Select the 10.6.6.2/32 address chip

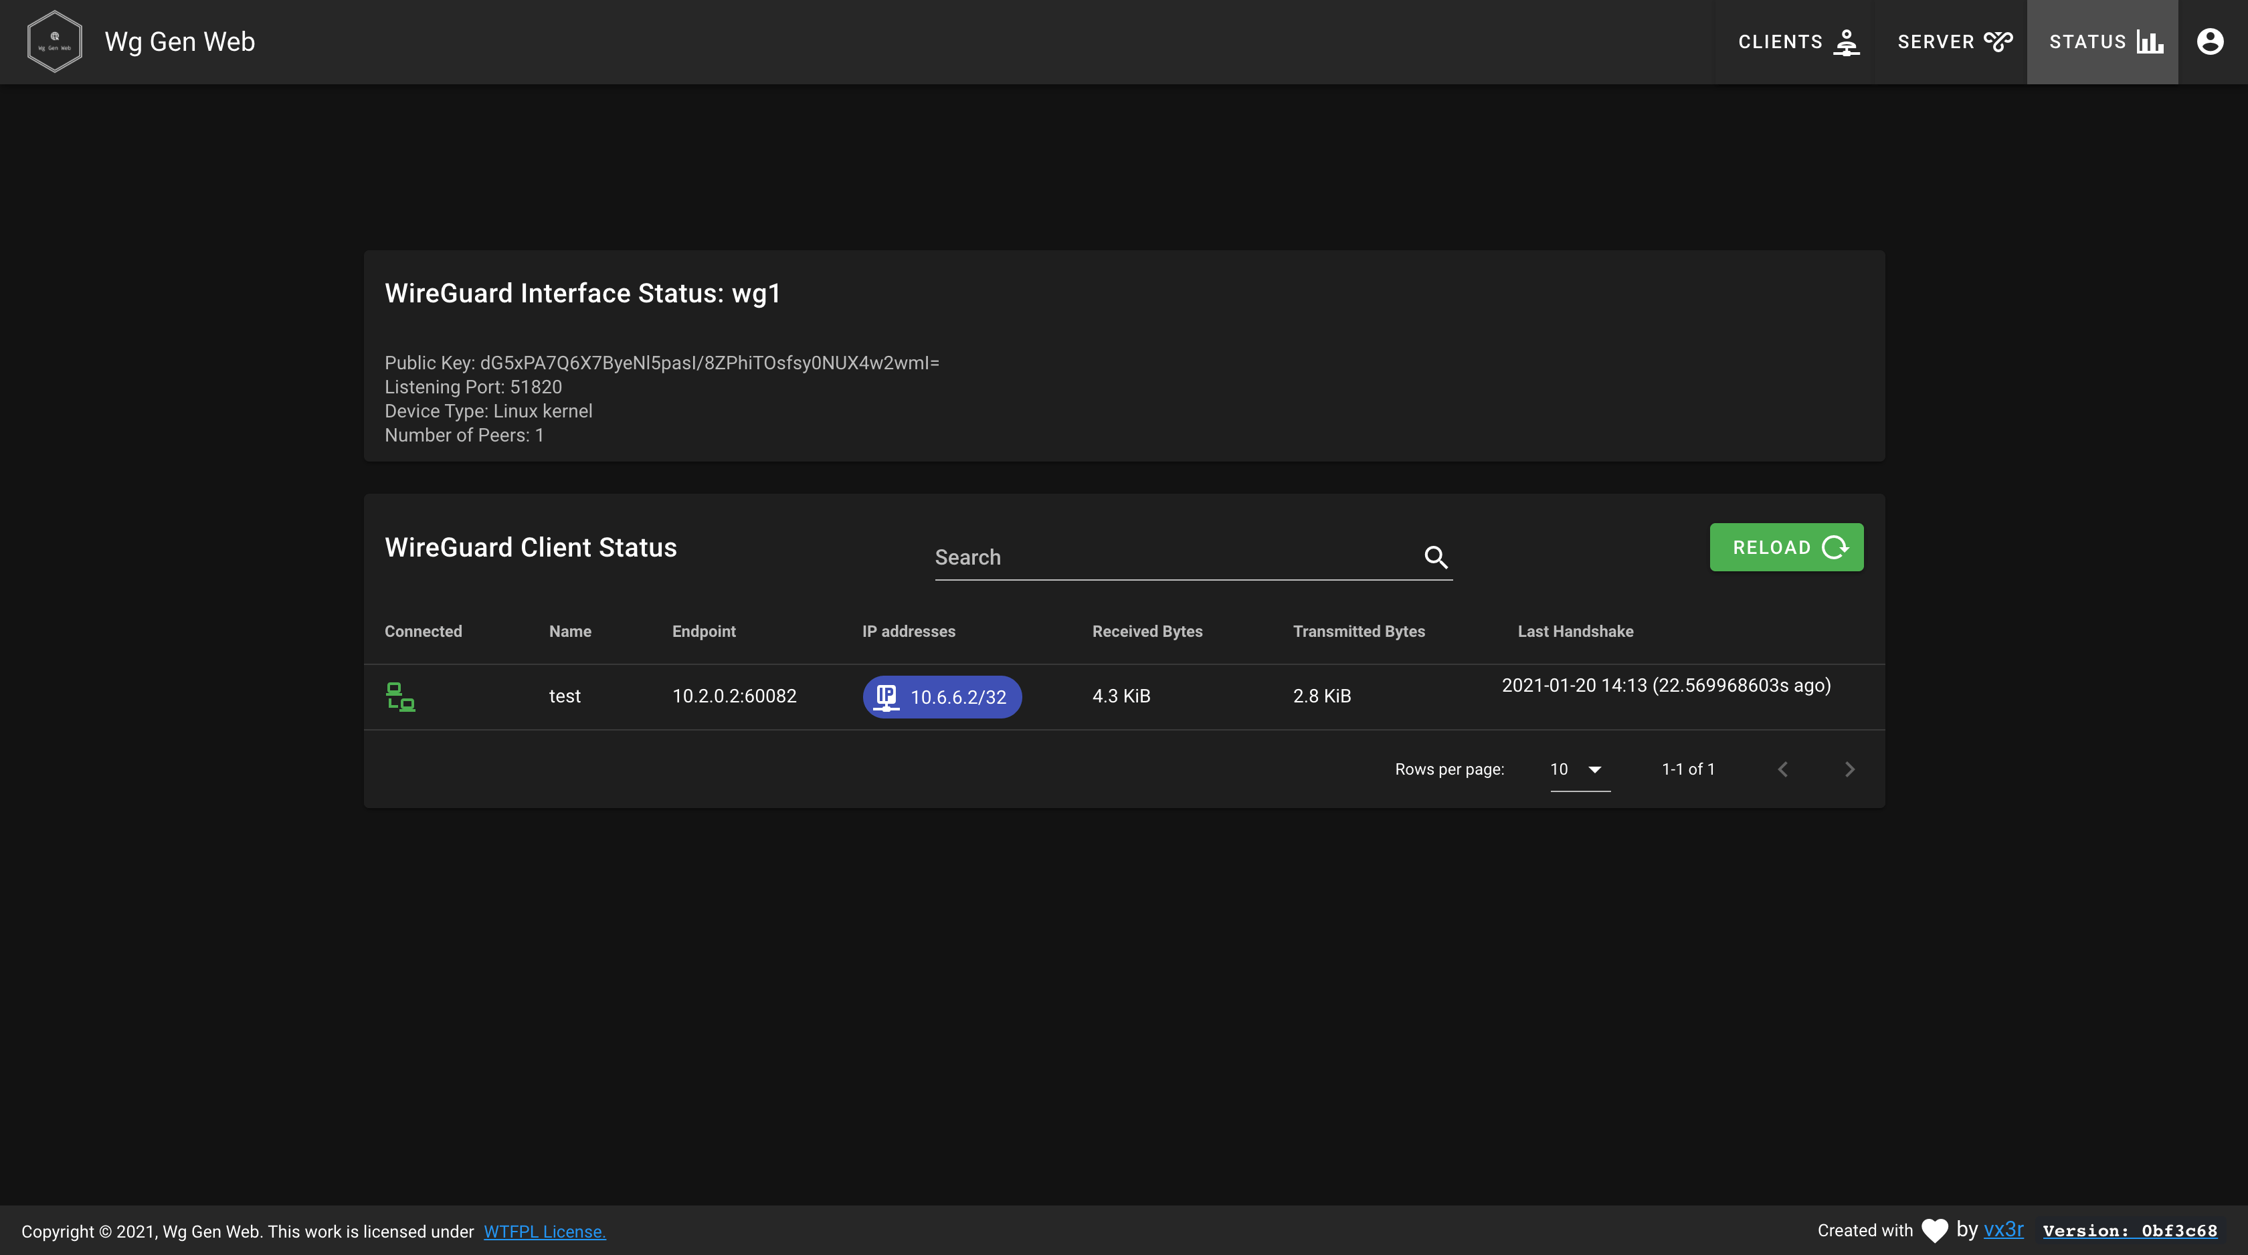click(x=941, y=696)
